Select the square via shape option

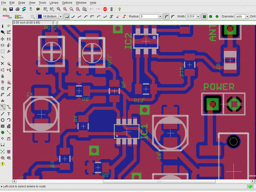pyautogui.click(x=204, y=16)
